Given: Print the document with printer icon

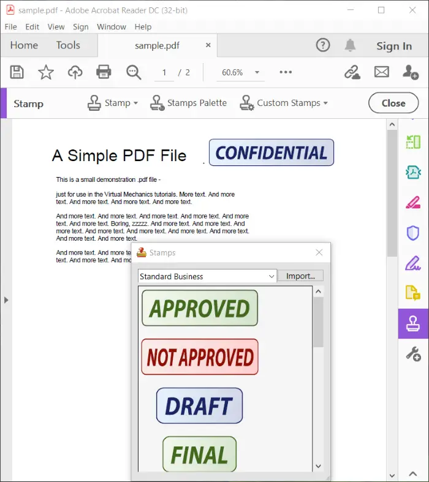Looking at the screenshot, I should tap(104, 72).
